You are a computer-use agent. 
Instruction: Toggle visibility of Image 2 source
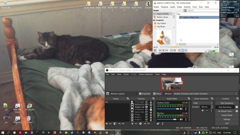click(147, 117)
